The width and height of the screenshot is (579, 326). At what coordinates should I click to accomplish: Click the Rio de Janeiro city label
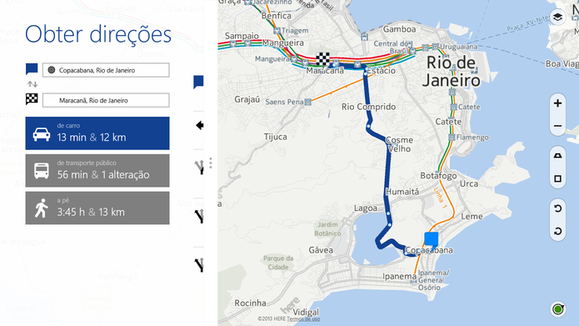(x=452, y=72)
